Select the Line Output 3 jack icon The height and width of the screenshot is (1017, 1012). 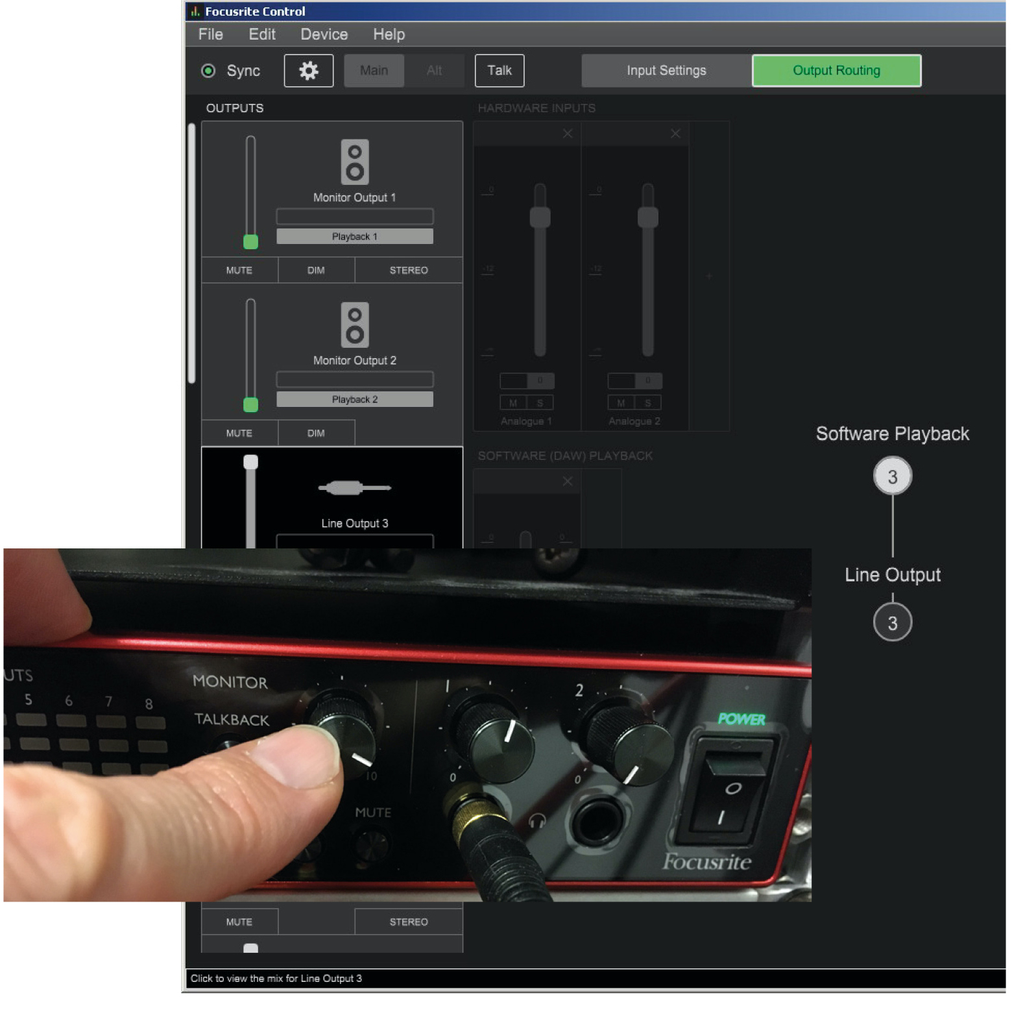pyautogui.click(x=355, y=487)
